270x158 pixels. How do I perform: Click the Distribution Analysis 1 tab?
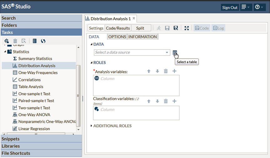coord(110,18)
